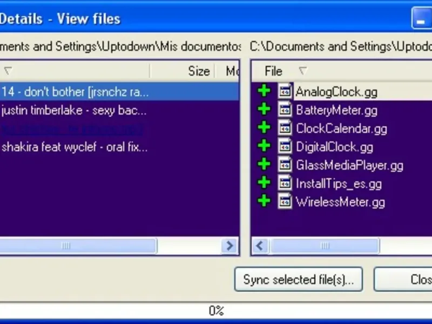Click the right folder path field

341,46
